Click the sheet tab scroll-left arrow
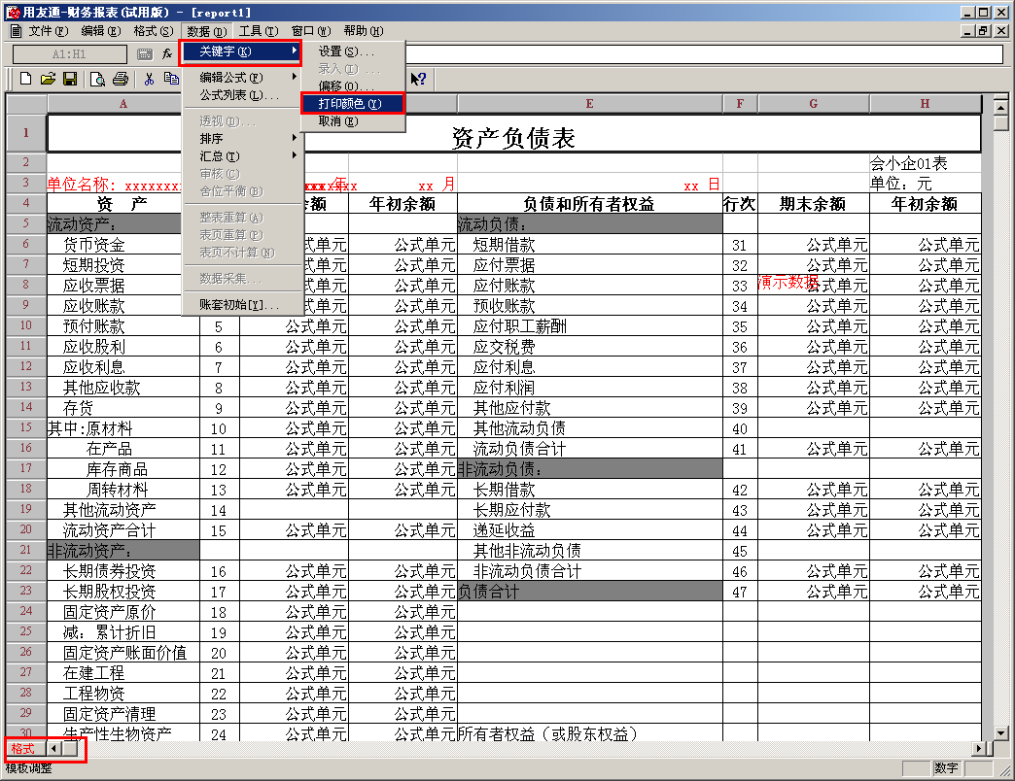 click(x=54, y=749)
